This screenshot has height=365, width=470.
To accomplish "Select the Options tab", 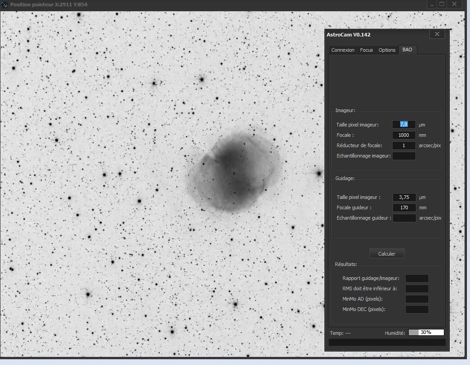I will (387, 50).
